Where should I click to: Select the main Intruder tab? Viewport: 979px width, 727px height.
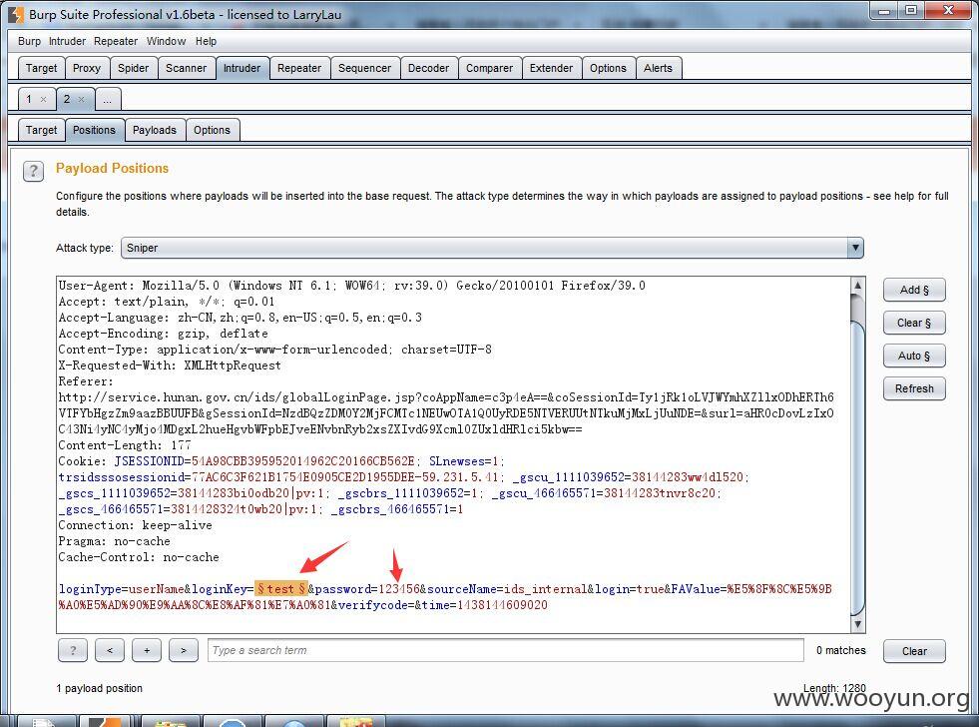click(x=243, y=68)
